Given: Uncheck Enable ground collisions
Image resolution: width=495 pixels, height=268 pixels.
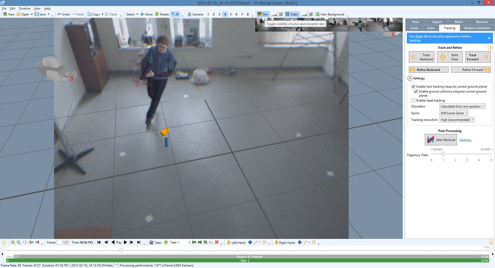Looking at the screenshot, I should click(416, 92).
